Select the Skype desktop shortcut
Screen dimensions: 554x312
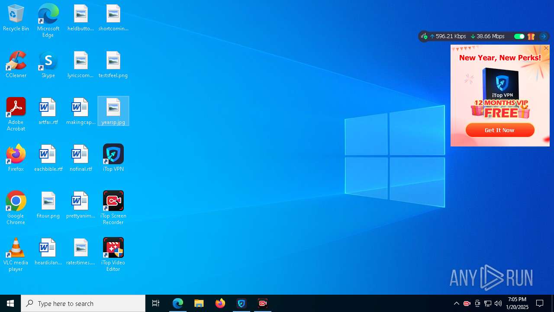tap(48, 65)
